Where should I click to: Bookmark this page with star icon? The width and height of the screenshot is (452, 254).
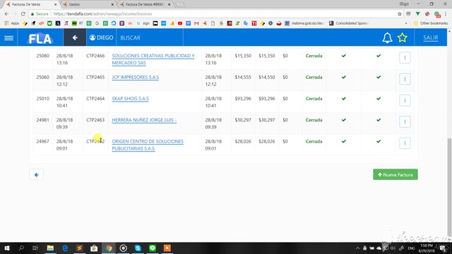pos(400,14)
